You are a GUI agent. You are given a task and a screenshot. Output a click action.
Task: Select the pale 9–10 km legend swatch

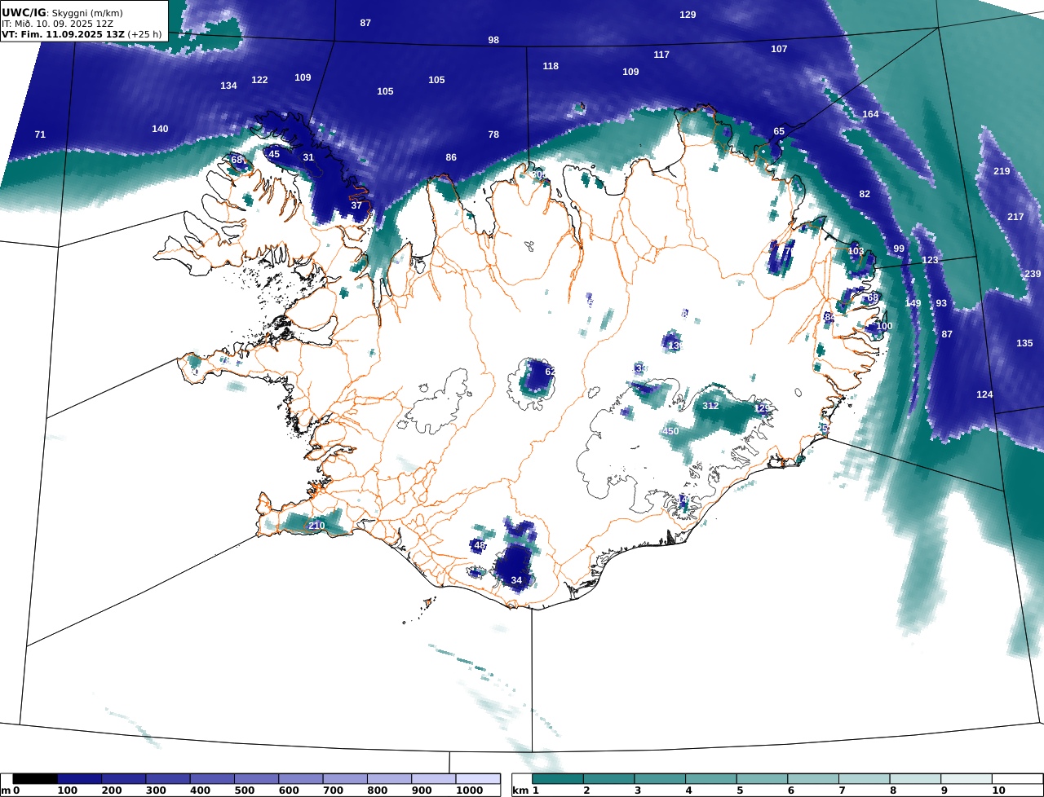tap(967, 779)
